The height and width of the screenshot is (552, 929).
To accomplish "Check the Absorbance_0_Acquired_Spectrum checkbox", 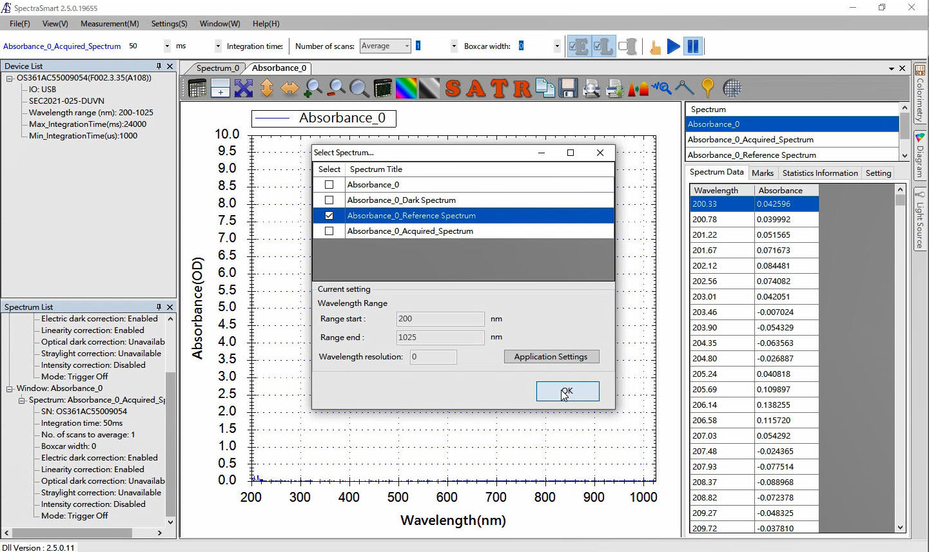I will [329, 231].
